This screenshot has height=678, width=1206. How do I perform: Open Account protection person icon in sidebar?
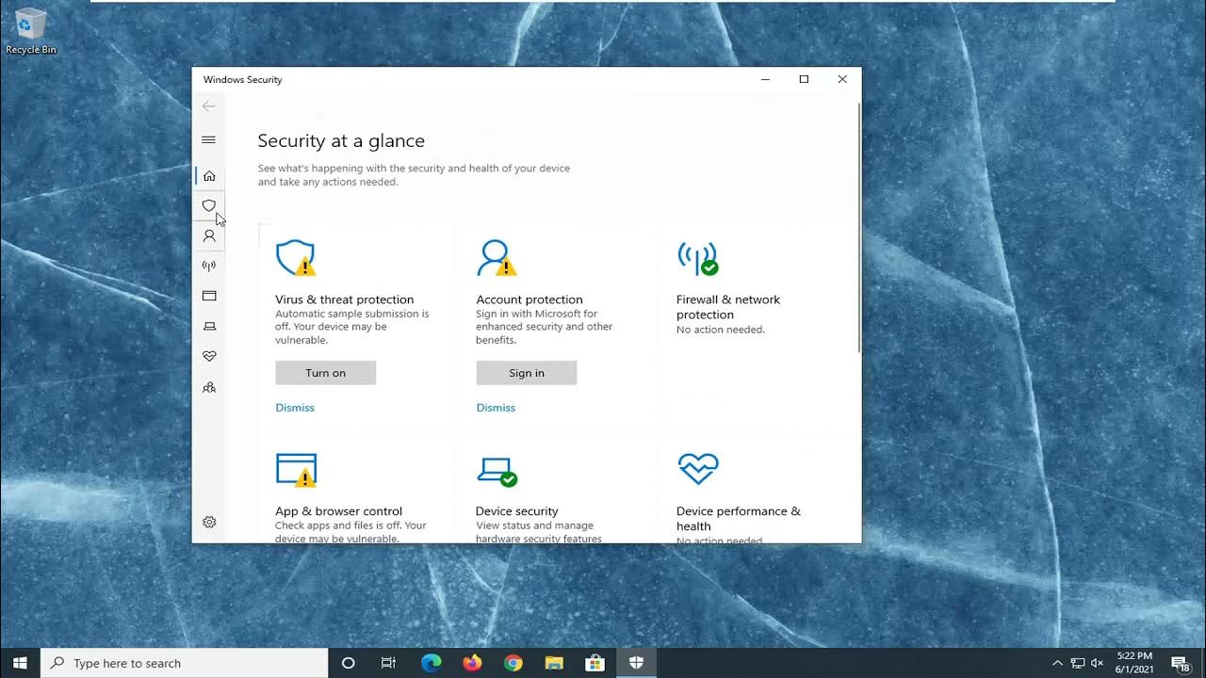pos(209,235)
